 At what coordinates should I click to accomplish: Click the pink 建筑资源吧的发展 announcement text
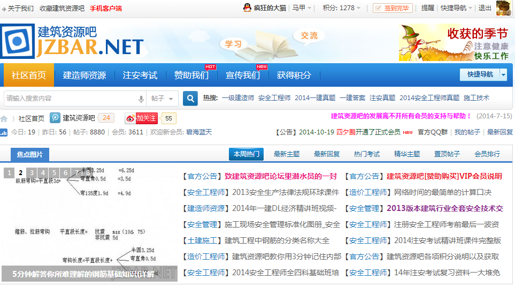coord(401,116)
